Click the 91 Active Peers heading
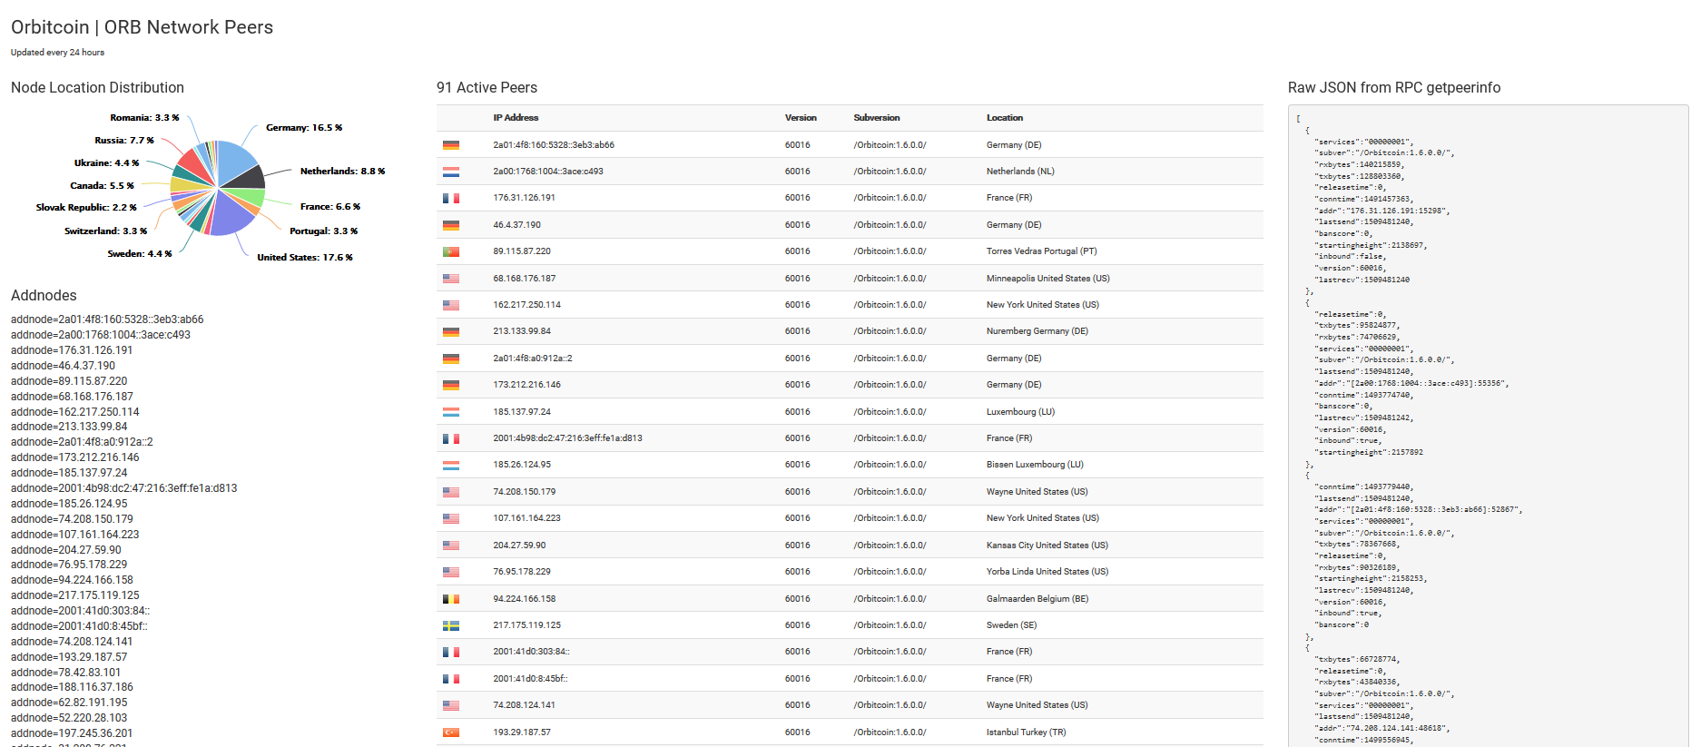The width and height of the screenshot is (1691, 747). click(487, 88)
